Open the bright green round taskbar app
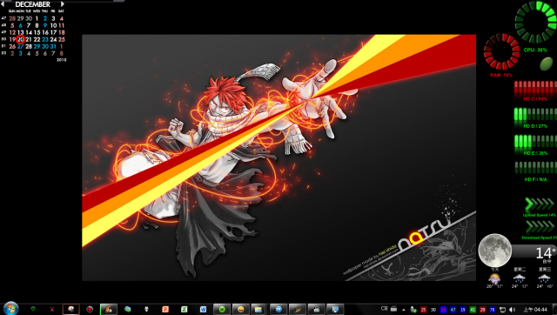The image size is (557, 315). click(x=222, y=309)
